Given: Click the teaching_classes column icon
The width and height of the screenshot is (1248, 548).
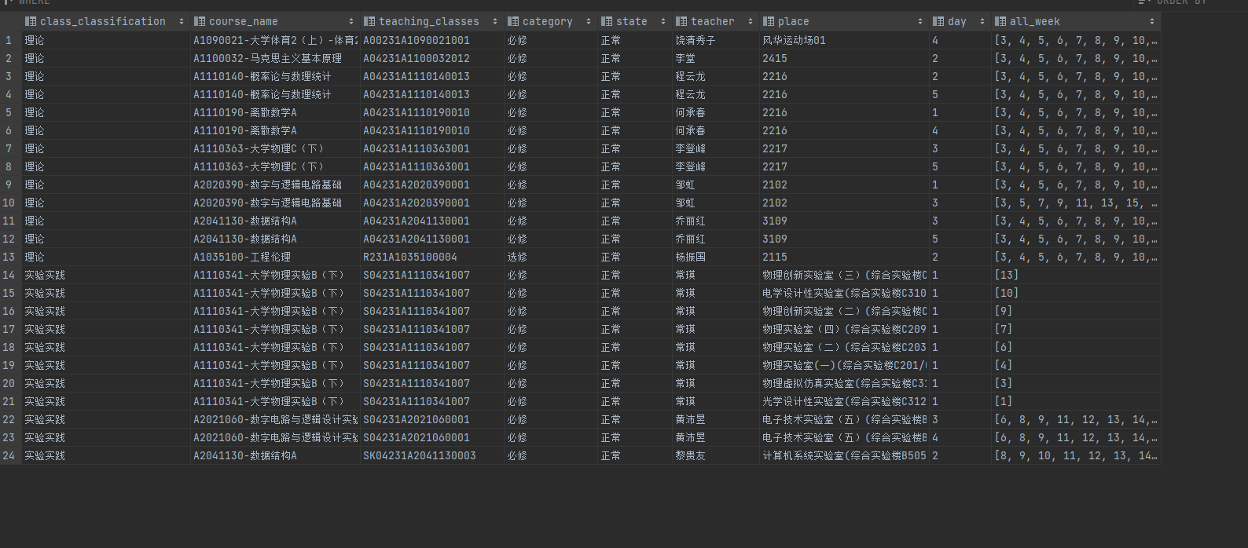Looking at the screenshot, I should click(x=369, y=22).
